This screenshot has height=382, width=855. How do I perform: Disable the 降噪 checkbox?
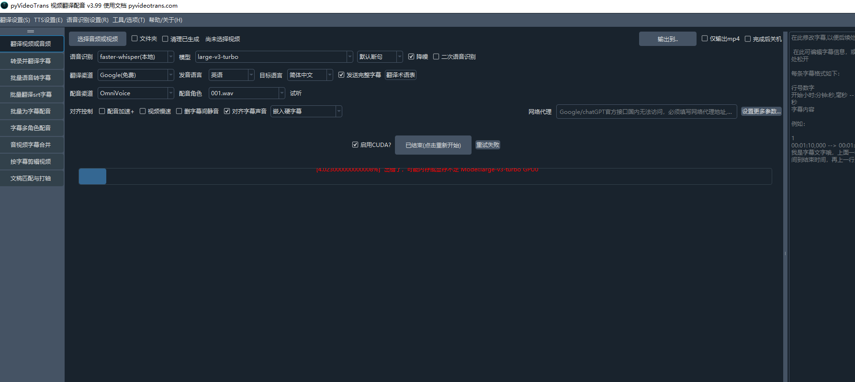click(x=411, y=56)
